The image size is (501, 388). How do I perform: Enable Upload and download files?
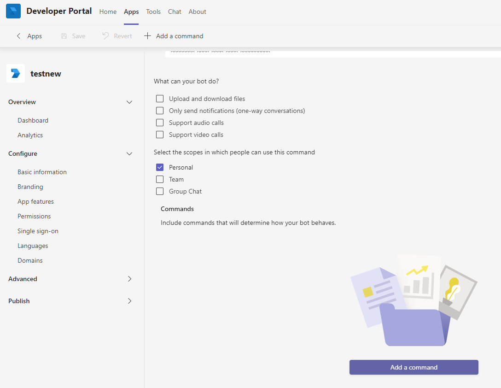coord(159,99)
